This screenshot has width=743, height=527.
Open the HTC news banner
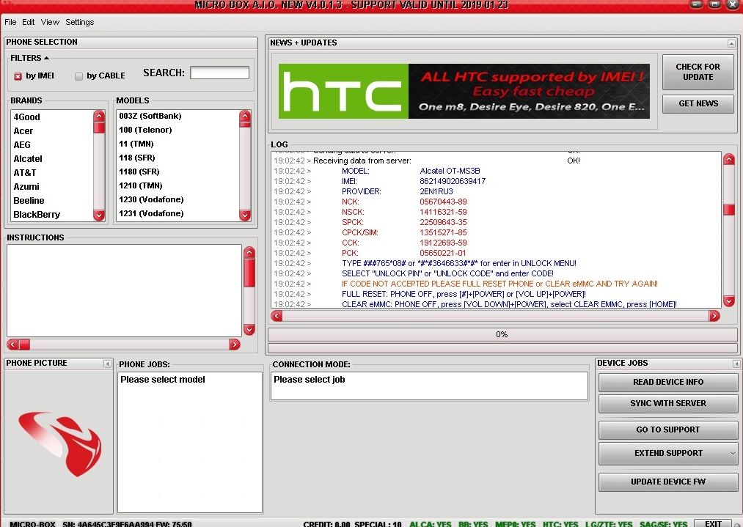(x=464, y=91)
